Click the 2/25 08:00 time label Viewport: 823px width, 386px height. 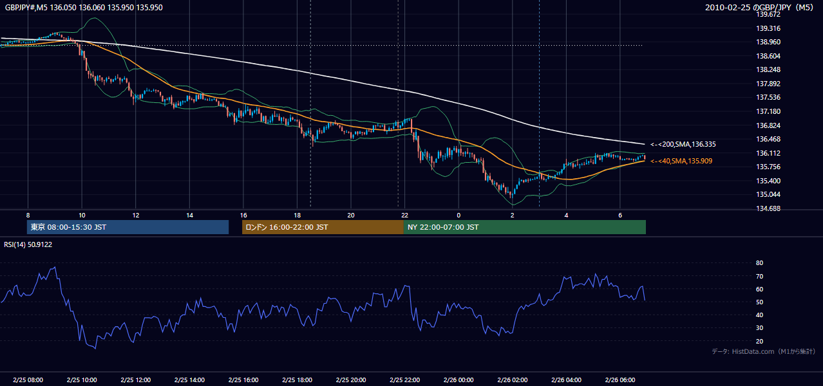pyautogui.click(x=28, y=380)
